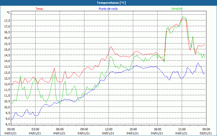
Task: Click the '13,5' y-axis value
Action: coord(7,67)
